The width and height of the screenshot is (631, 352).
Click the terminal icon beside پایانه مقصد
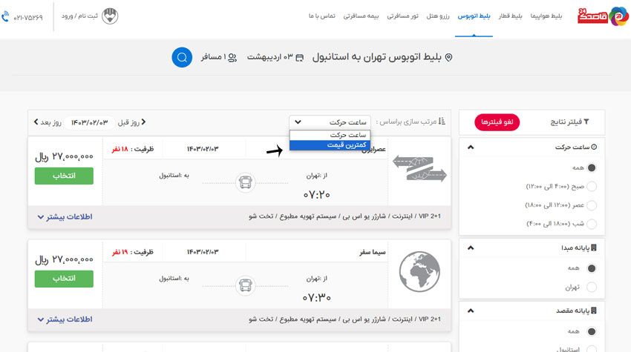594,311
